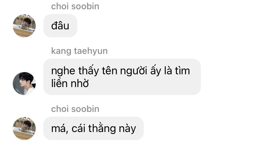Click sender name "choi soobin" above "đâu"

tap(75, 6)
